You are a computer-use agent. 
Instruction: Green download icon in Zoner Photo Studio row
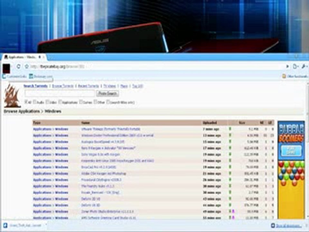(230, 211)
